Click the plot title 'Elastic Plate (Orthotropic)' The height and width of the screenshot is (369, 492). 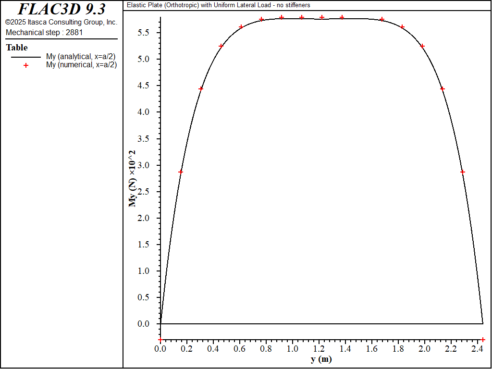click(218, 5)
